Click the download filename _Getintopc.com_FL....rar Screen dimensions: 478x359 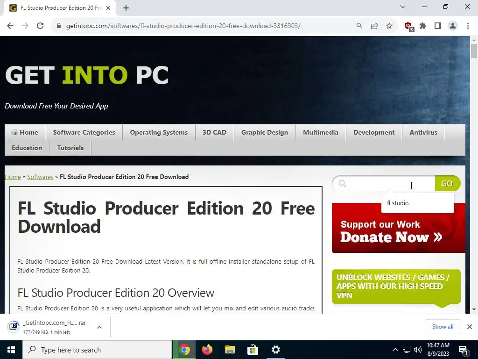coord(55,323)
